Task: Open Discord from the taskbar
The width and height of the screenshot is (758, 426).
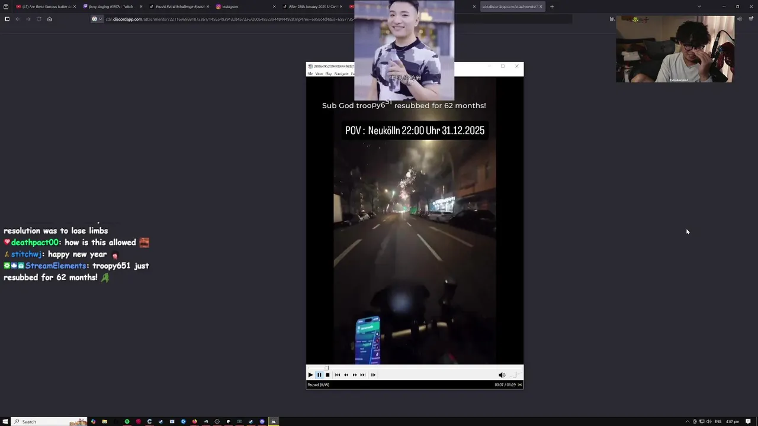Action: 262,421
